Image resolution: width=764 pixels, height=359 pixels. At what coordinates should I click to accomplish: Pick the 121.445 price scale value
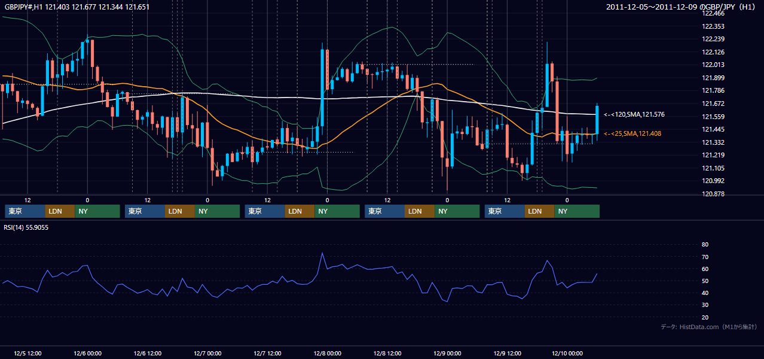[712, 129]
